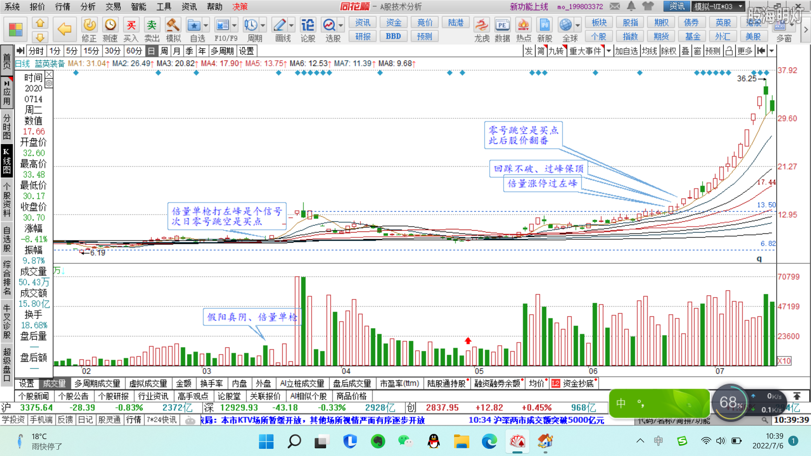Switch chart to 月 monthly period

coord(177,51)
